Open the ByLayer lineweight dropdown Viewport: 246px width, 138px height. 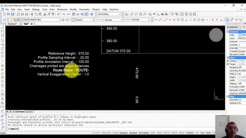pos(137,20)
